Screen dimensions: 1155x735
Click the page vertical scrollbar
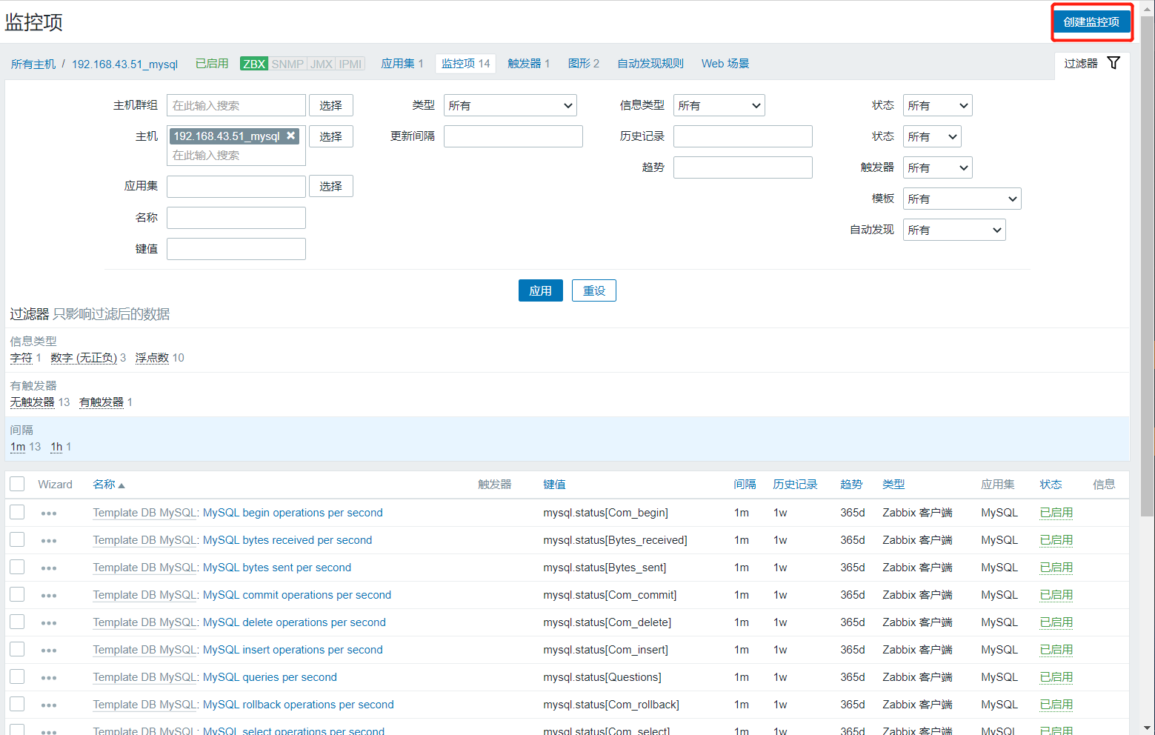point(1148,267)
